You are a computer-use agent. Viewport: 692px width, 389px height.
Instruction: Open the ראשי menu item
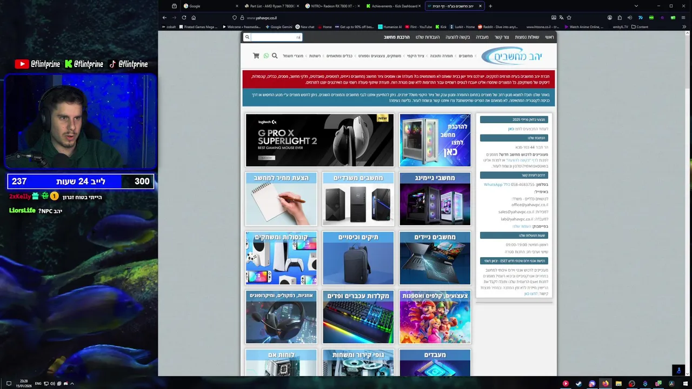(x=549, y=37)
